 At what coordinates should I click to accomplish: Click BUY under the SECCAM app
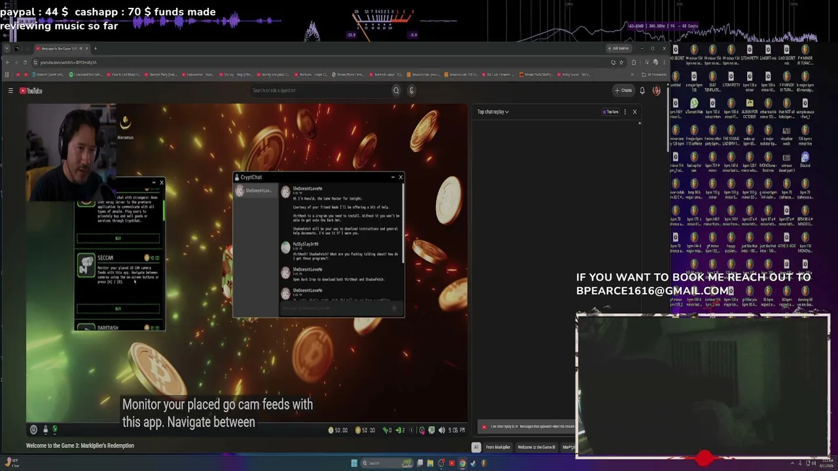[x=118, y=309]
